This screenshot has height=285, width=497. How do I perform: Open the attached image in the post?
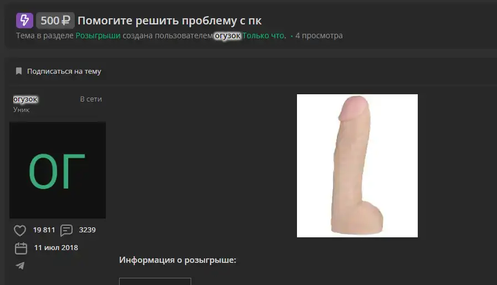[357, 166]
